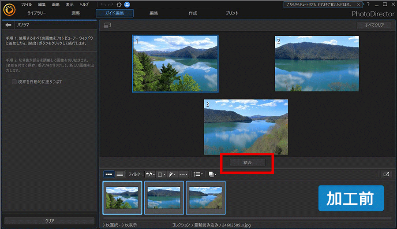The width and height of the screenshot is (397, 229).
Task: Open the sort order dropdown
Action: pos(198,174)
